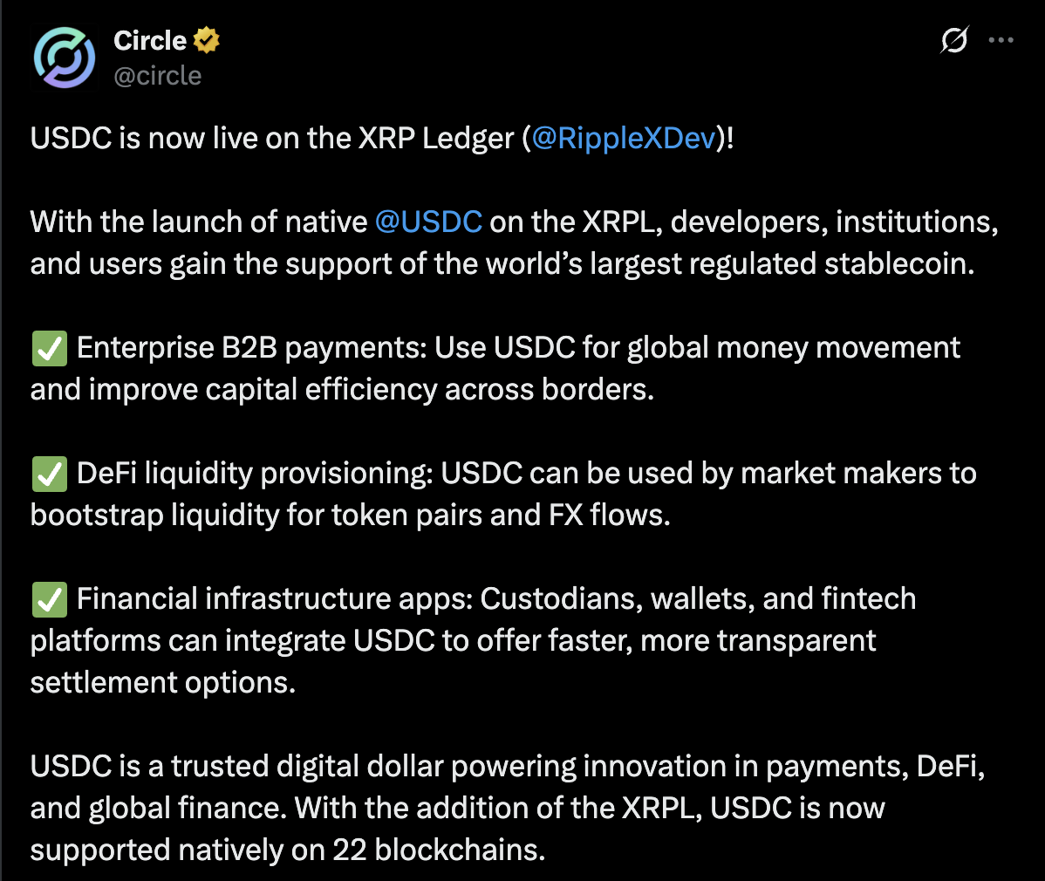
Task: Click the green checkmark beside DeFi liquidity provisioning
Action: [x=50, y=474]
